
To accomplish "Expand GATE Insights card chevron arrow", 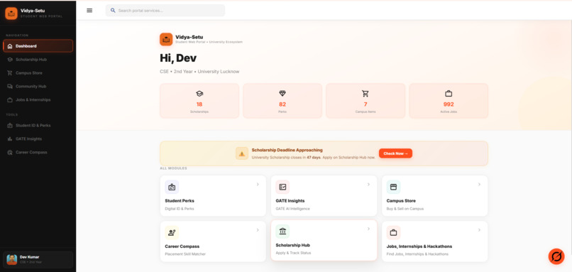I will pos(368,185).
